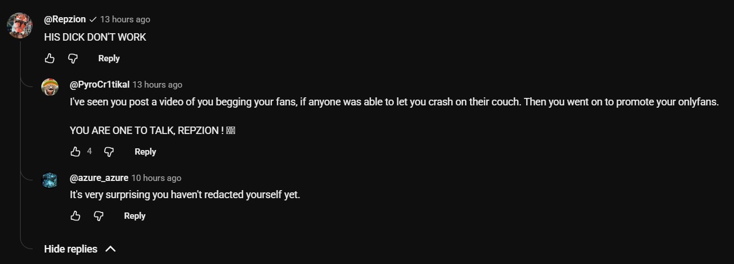Collapse thread with Hide replies

[70, 249]
